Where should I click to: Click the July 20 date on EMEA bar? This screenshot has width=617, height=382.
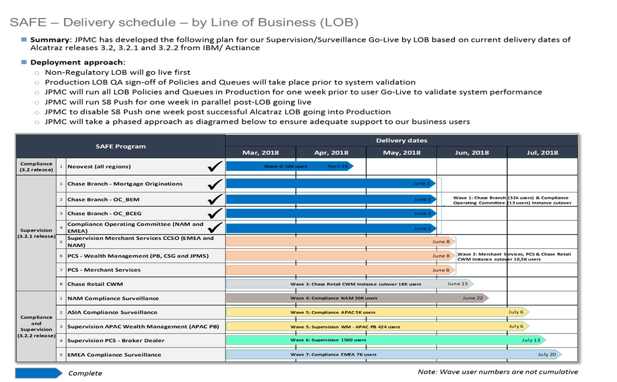546,354
